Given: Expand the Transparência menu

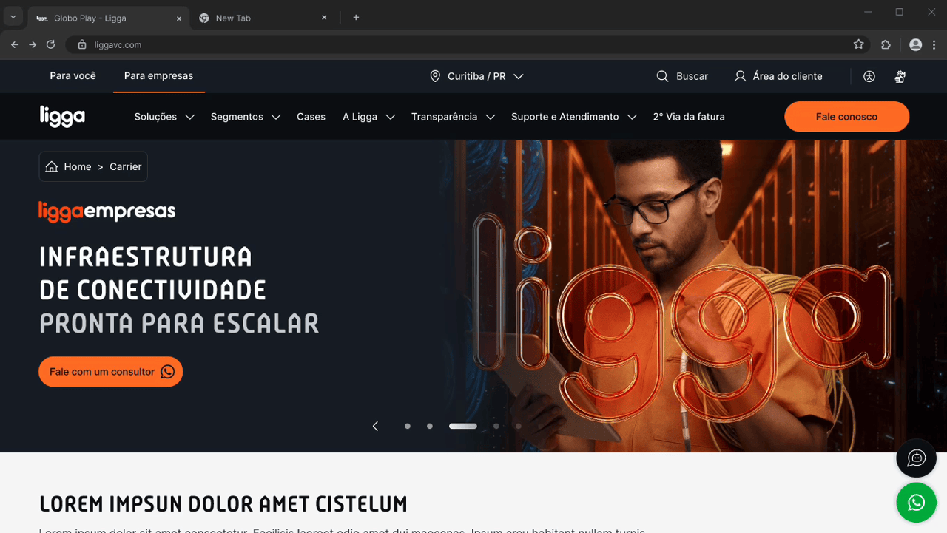Looking at the screenshot, I should click(x=453, y=117).
